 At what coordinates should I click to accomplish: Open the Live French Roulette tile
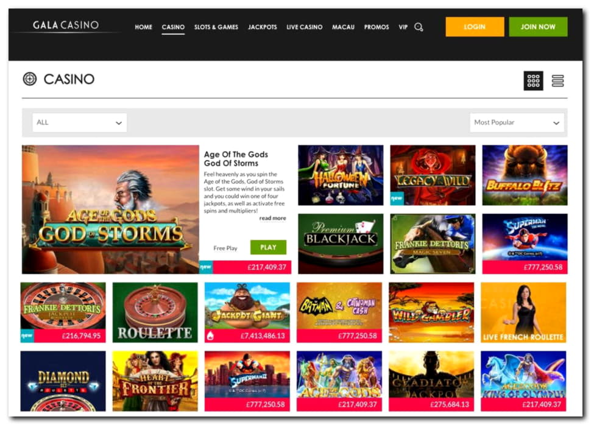tap(523, 312)
